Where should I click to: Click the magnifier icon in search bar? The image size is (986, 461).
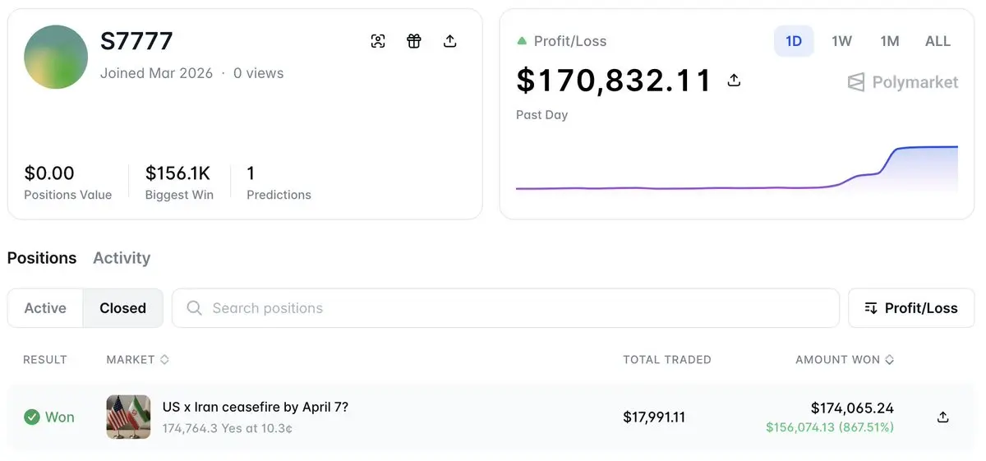[195, 308]
